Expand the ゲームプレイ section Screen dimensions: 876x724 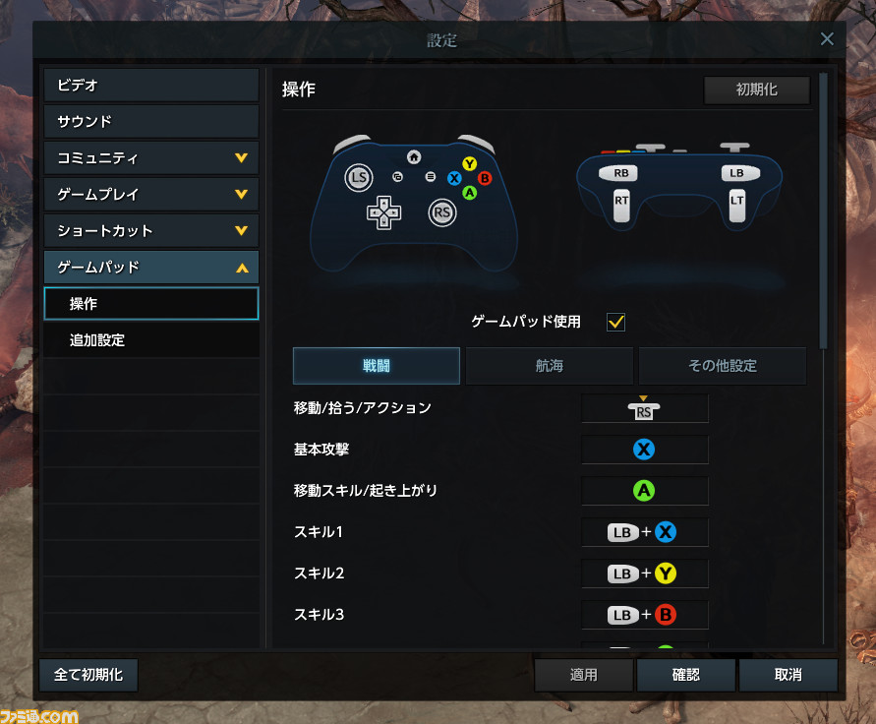point(150,195)
